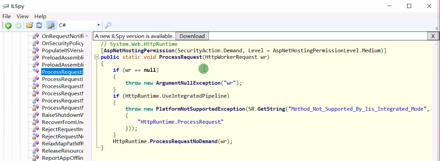440x161 pixels.
Task: Click the toolbar drag grip handle
Action: (x=3, y=26)
